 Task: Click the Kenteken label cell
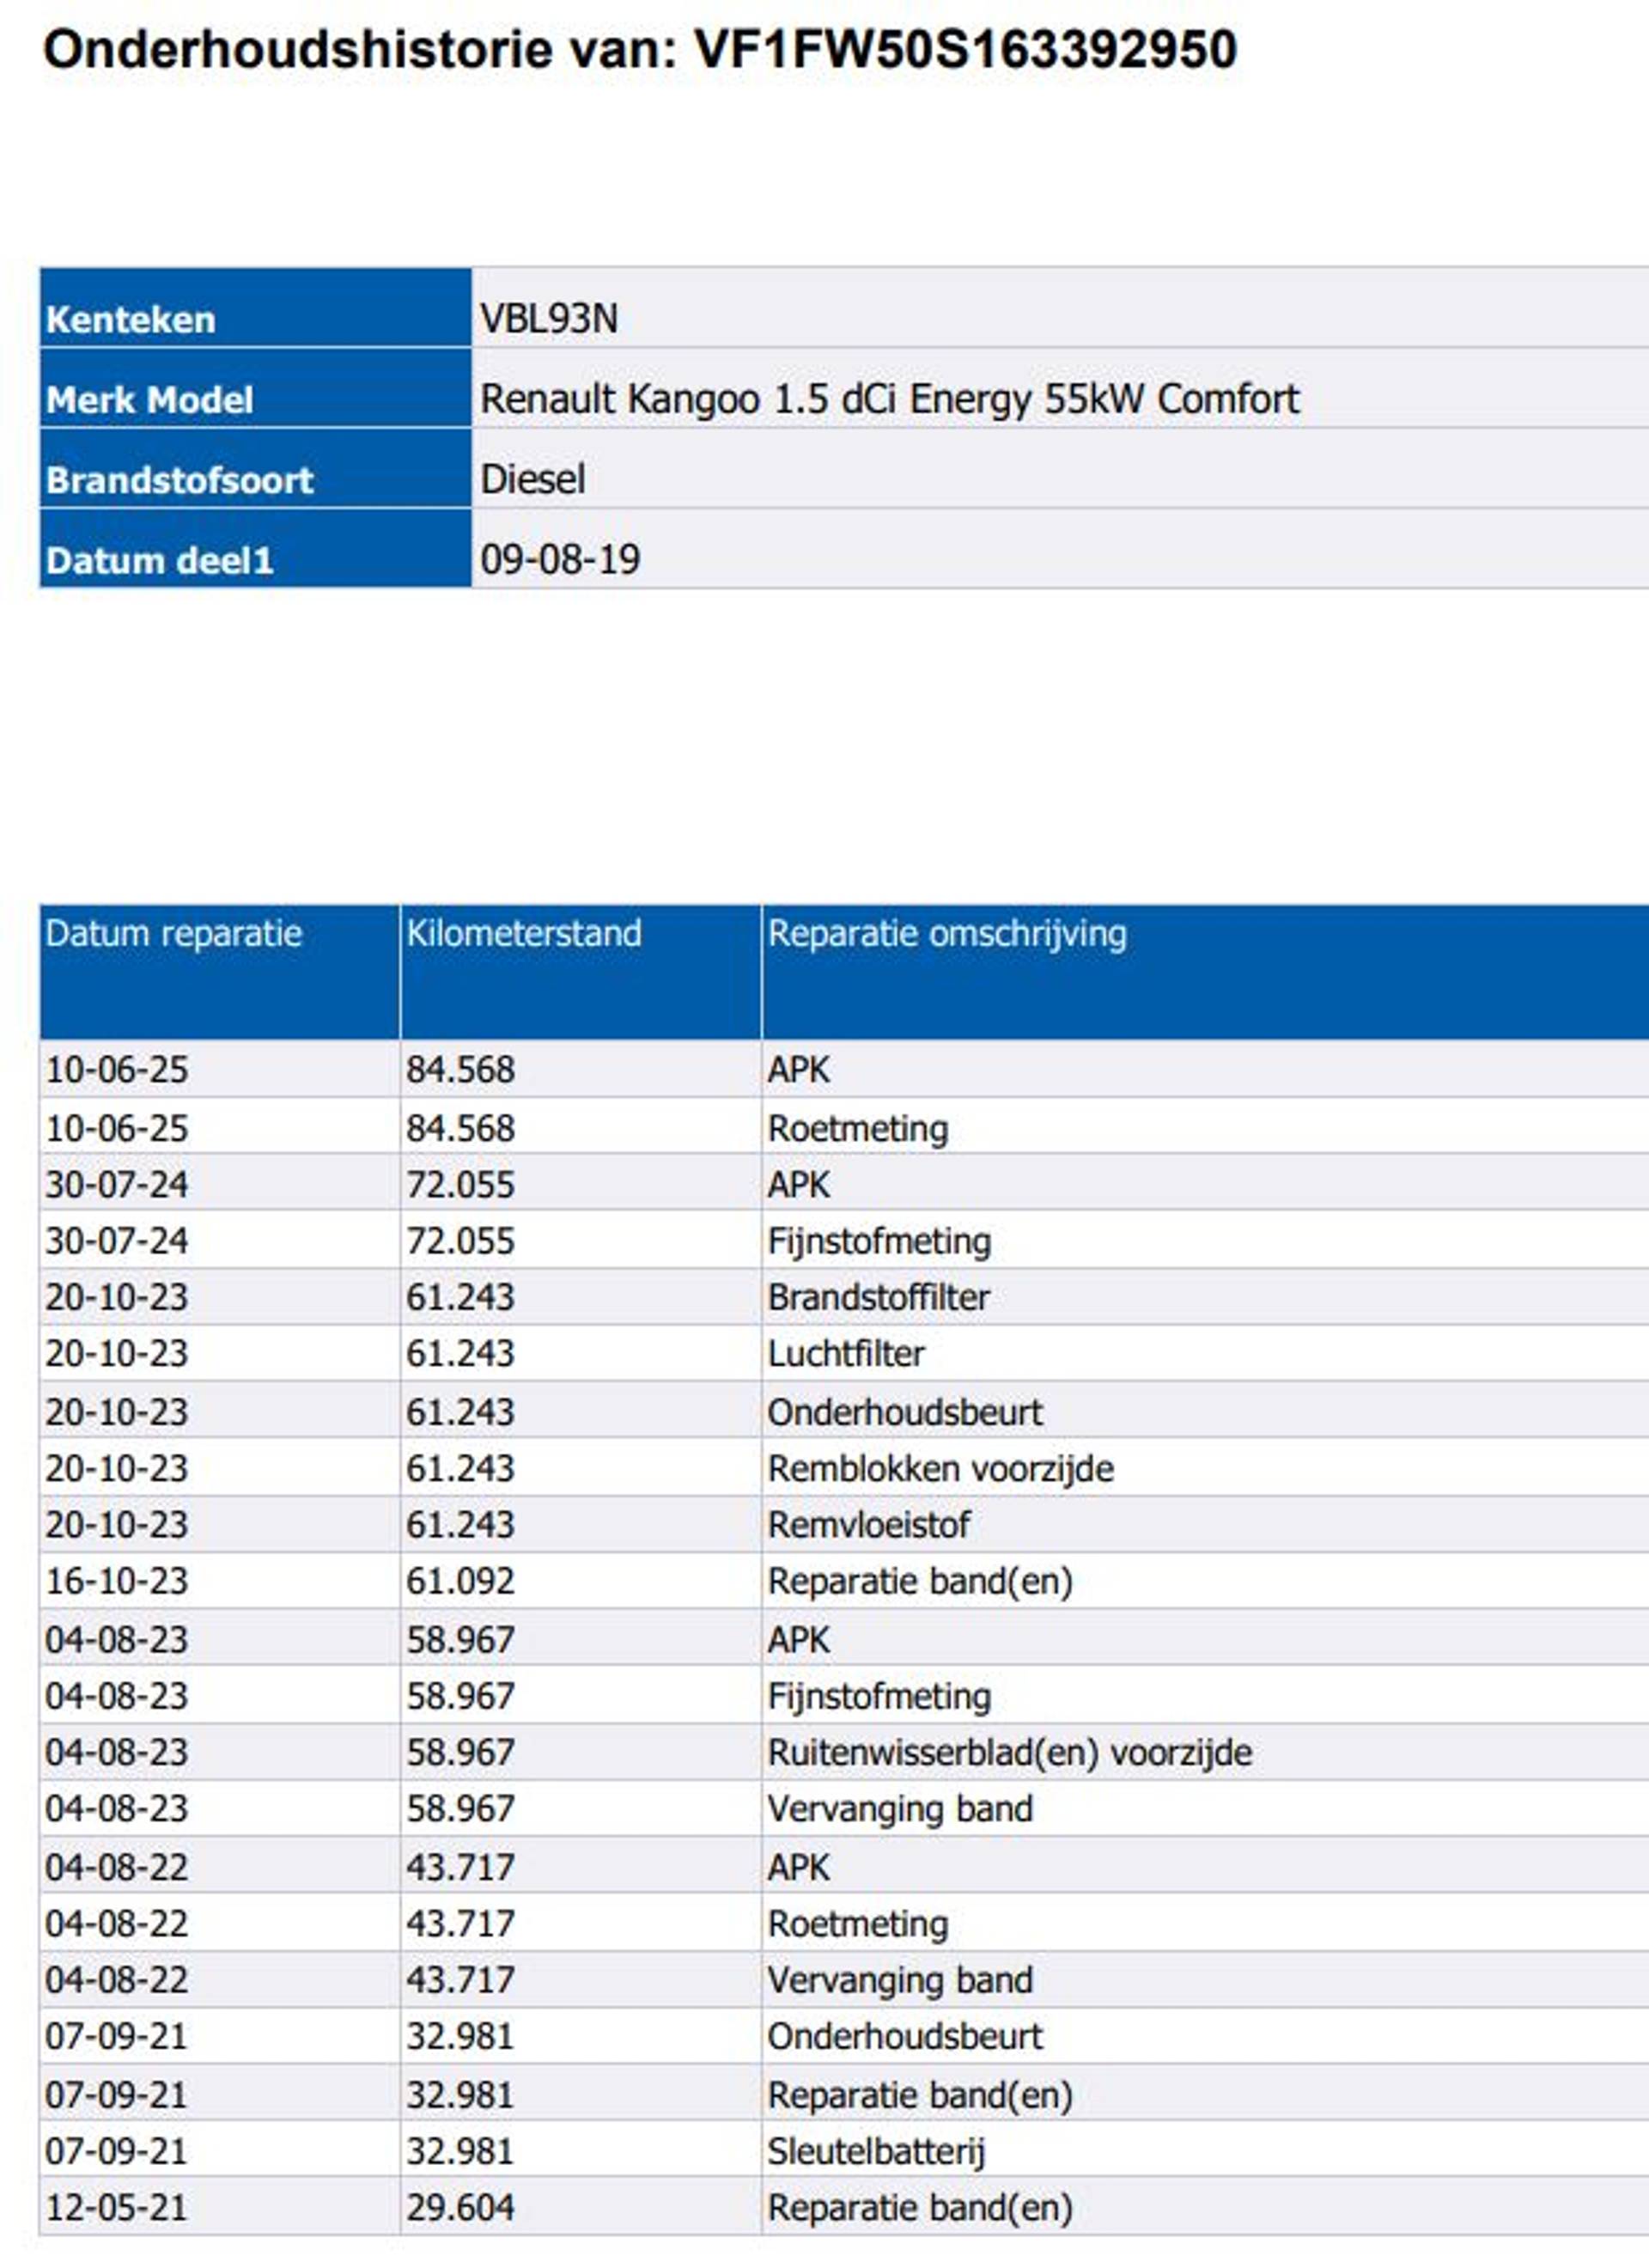pos(131,320)
